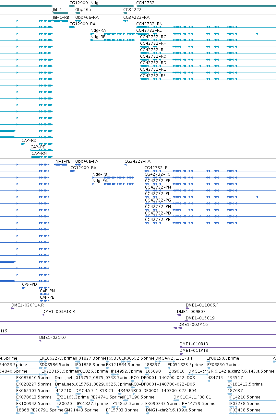
Task: Select BAC end DME1-011O06.F
Action: pyautogui.click(x=202, y=305)
